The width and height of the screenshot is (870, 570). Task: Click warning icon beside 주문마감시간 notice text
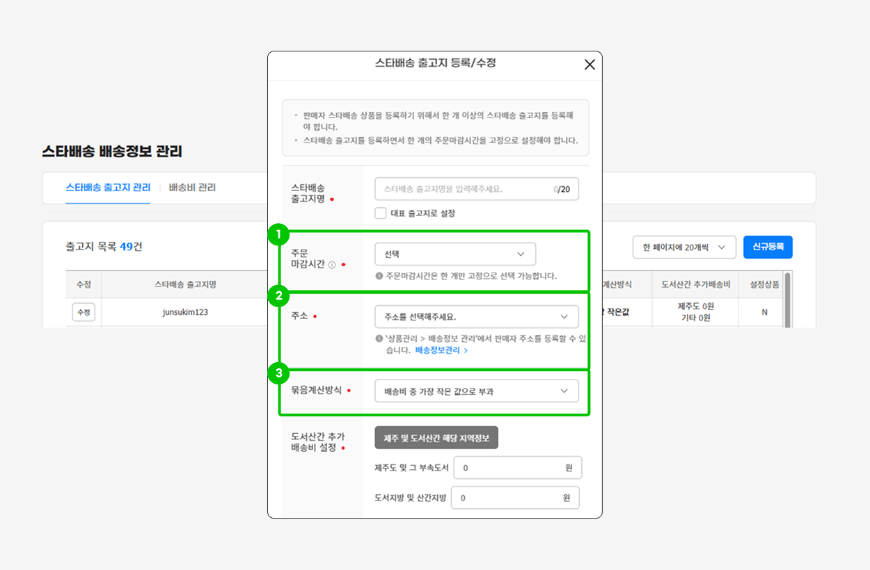[379, 276]
